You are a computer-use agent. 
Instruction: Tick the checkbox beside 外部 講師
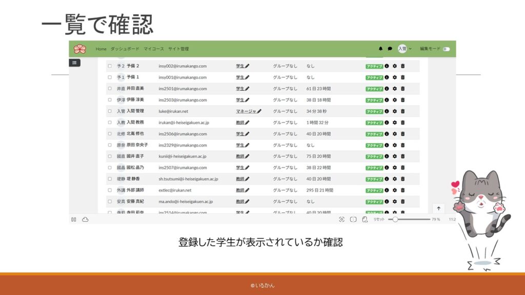[110, 190]
